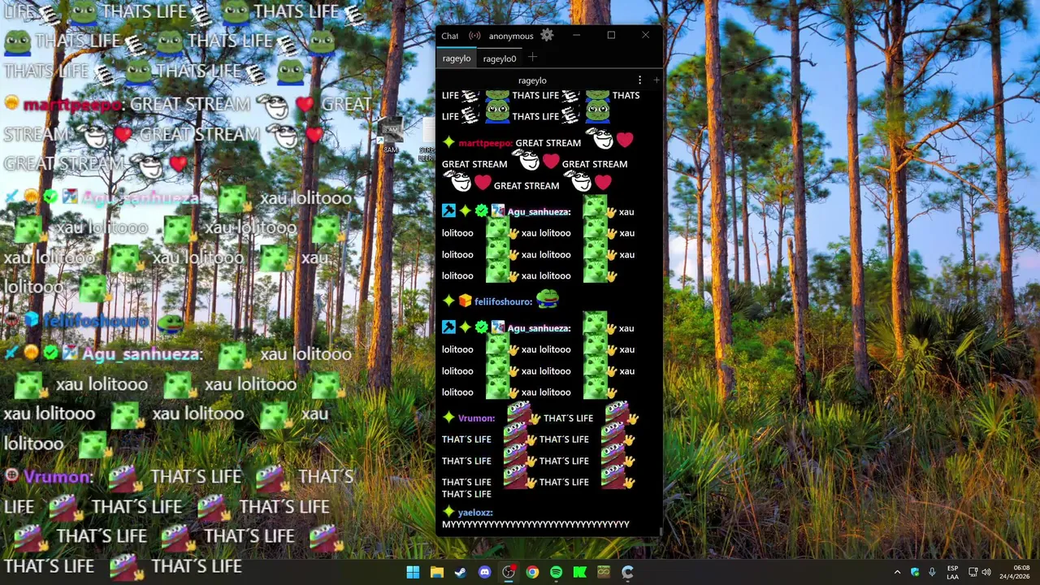1040x585 pixels.
Task: Open the volume control tray icon
Action: coord(986,572)
